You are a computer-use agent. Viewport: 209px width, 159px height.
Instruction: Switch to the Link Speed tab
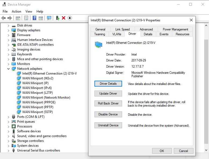click(123, 29)
